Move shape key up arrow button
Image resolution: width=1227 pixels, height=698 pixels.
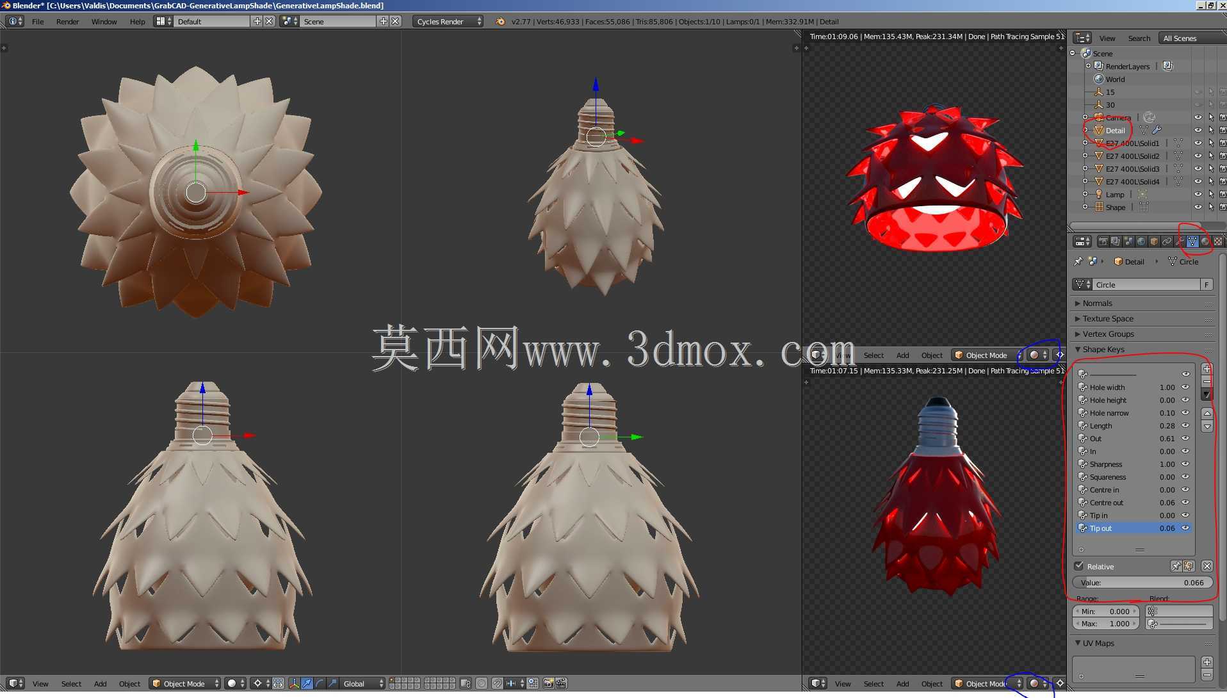click(1207, 413)
